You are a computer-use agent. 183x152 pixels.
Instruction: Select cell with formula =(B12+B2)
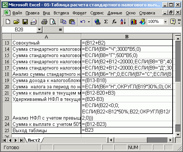click(127, 43)
